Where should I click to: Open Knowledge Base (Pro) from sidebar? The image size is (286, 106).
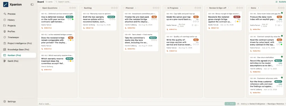(x=18, y=49)
